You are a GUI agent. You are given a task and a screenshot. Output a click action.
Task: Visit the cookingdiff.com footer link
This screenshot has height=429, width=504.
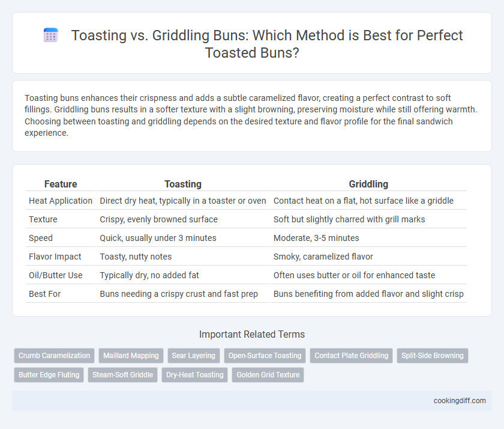(460, 401)
